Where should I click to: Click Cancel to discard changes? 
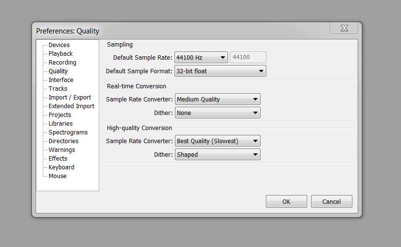(331, 201)
